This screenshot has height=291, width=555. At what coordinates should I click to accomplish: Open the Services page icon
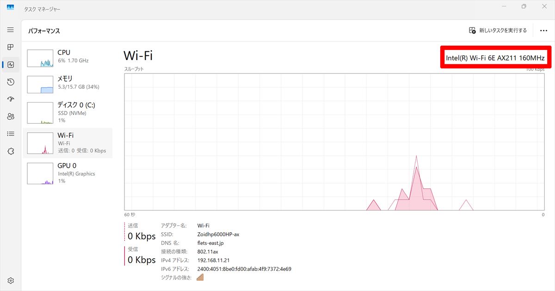[x=11, y=151]
